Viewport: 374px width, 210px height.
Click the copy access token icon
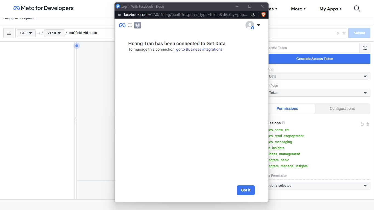[365, 48]
